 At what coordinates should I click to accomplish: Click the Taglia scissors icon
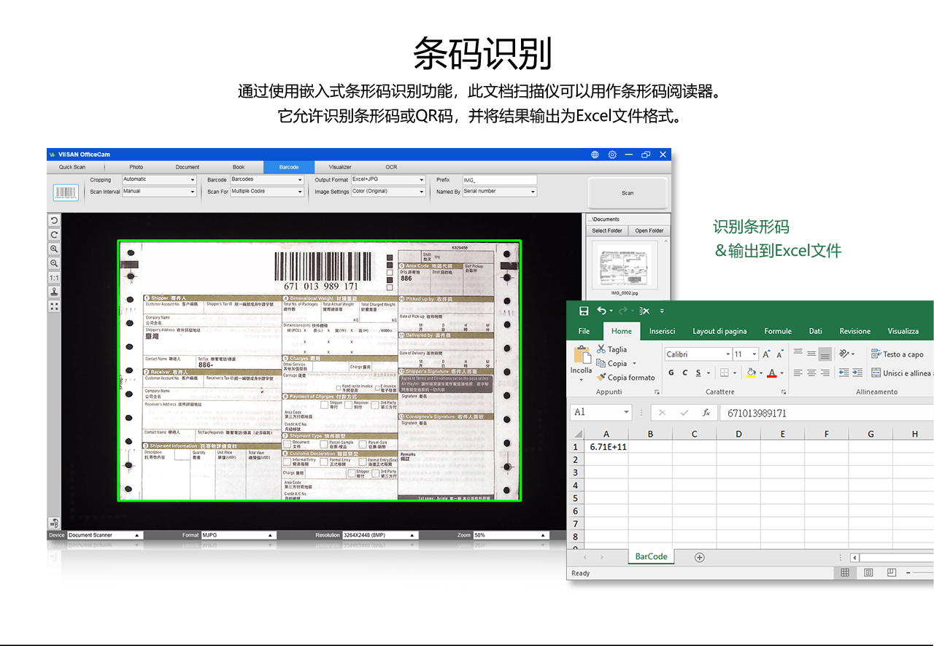coord(601,349)
